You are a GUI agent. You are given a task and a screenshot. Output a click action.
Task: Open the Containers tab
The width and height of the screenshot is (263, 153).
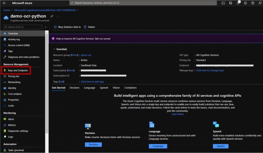pos(130,88)
